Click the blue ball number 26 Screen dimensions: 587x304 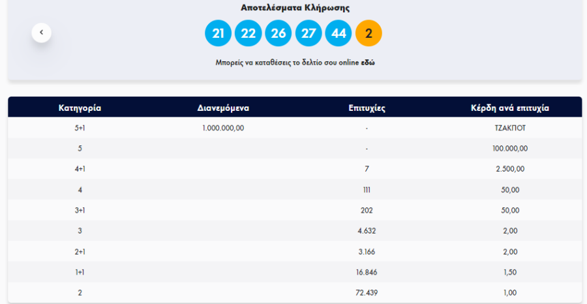point(278,33)
